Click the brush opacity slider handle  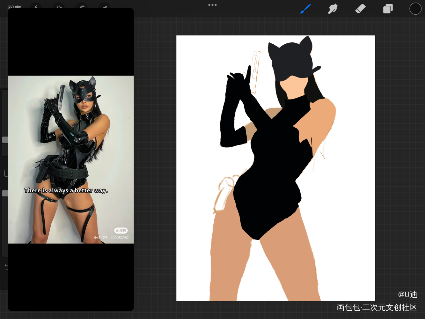point(5,193)
